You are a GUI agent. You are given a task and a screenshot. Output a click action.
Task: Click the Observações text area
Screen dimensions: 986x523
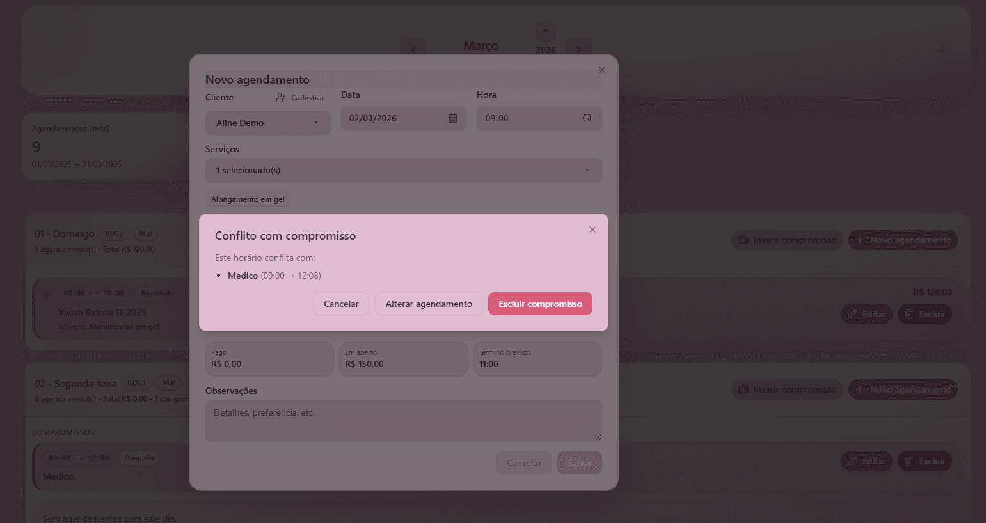click(x=403, y=421)
